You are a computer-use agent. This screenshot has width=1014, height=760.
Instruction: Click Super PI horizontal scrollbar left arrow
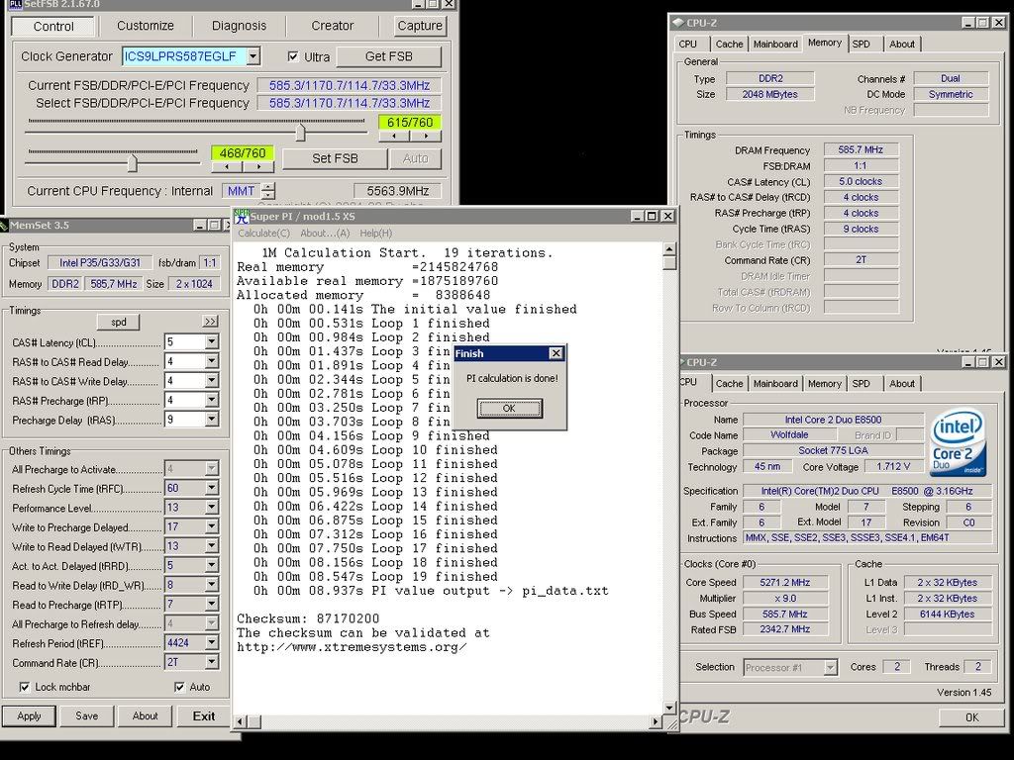point(240,721)
